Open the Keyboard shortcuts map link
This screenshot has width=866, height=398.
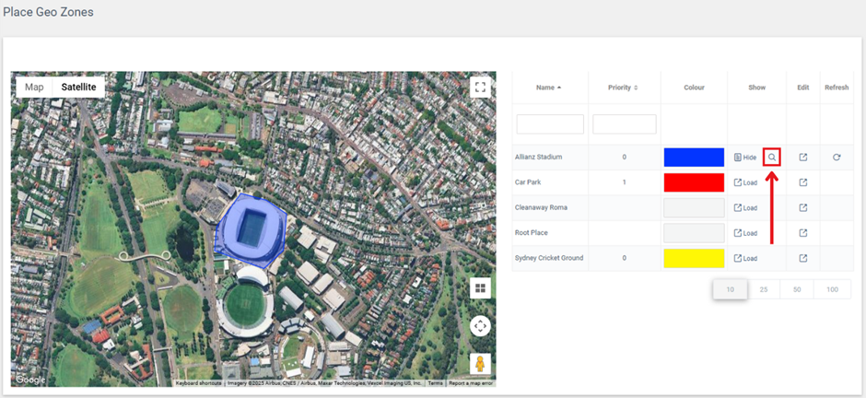(199, 383)
